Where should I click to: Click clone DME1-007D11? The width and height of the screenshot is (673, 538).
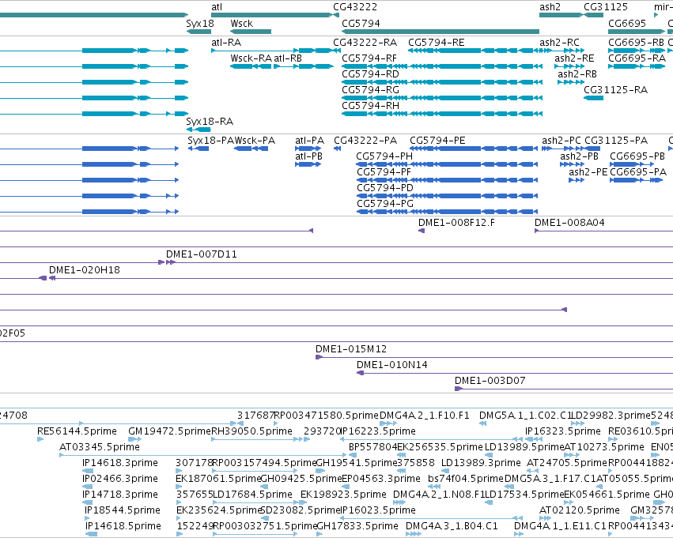202,254
